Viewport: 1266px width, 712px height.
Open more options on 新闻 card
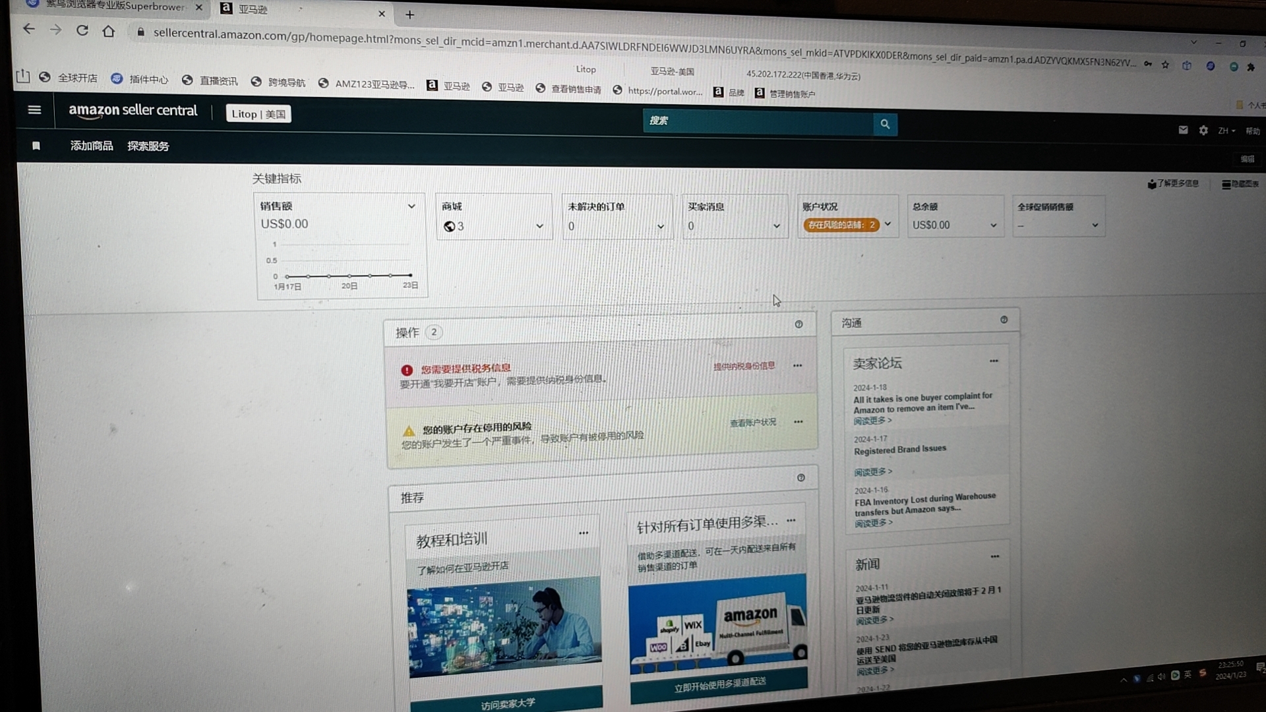pos(994,556)
